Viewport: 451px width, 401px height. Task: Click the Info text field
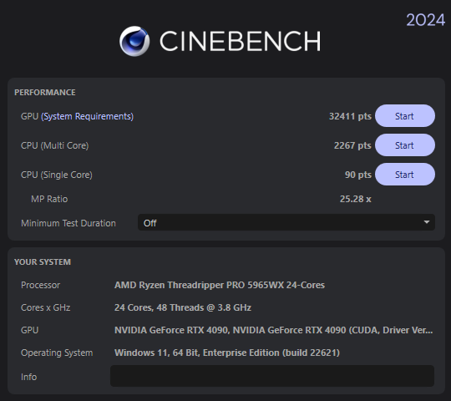(x=272, y=376)
